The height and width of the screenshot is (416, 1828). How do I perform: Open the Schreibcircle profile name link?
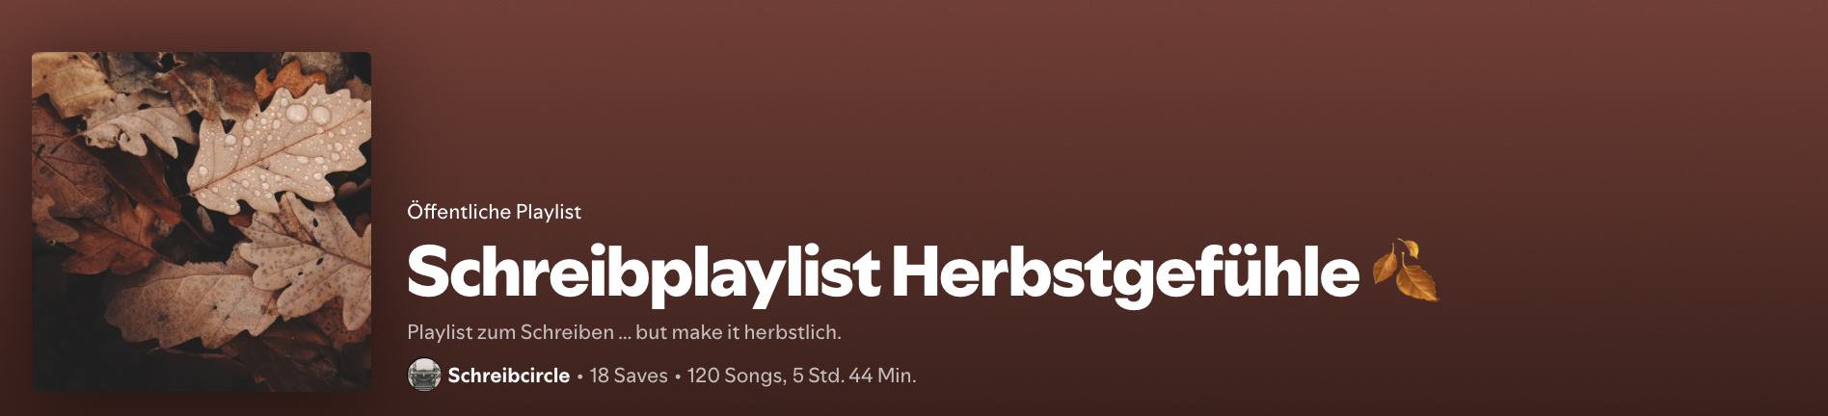tap(509, 376)
